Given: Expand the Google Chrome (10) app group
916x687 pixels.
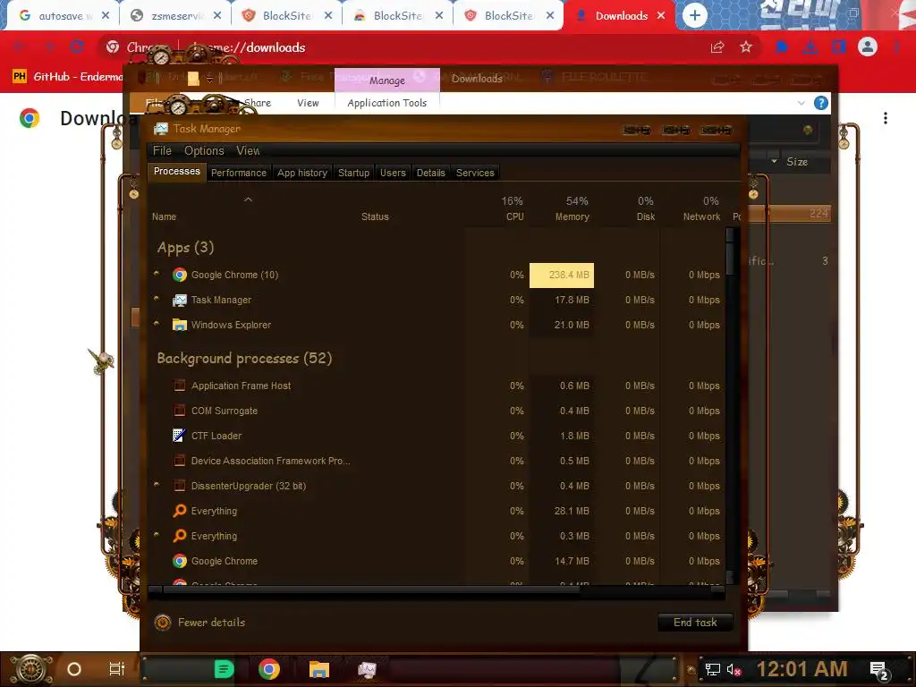Looking at the screenshot, I should point(157,274).
